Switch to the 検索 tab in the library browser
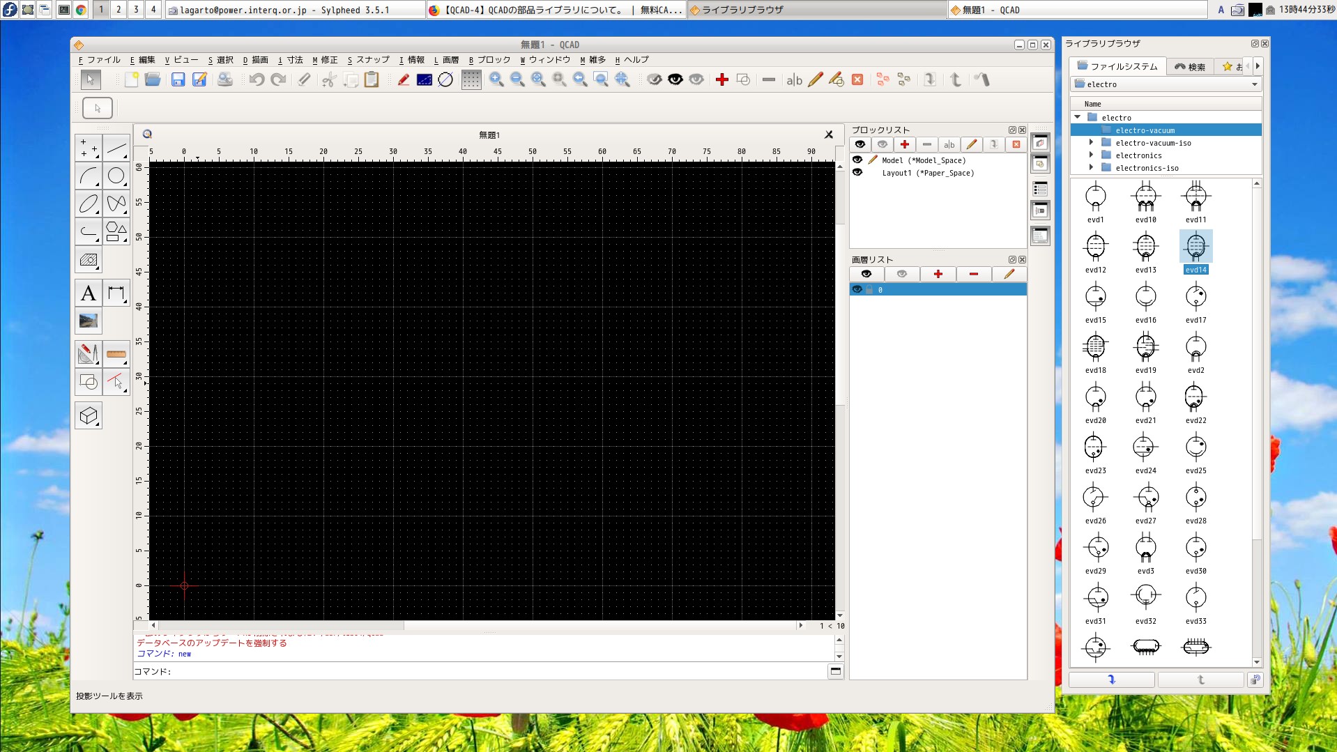The image size is (1337, 752). tap(1190, 67)
